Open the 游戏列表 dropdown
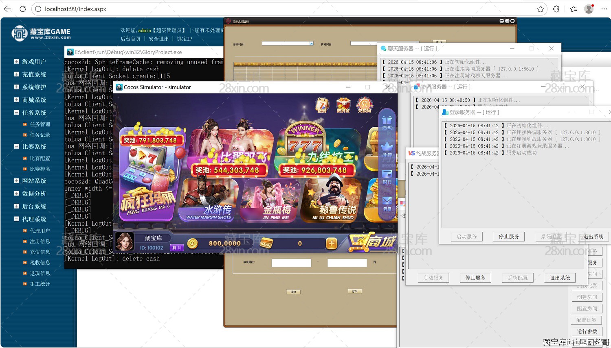This screenshot has height=348, width=611. (x=311, y=43)
